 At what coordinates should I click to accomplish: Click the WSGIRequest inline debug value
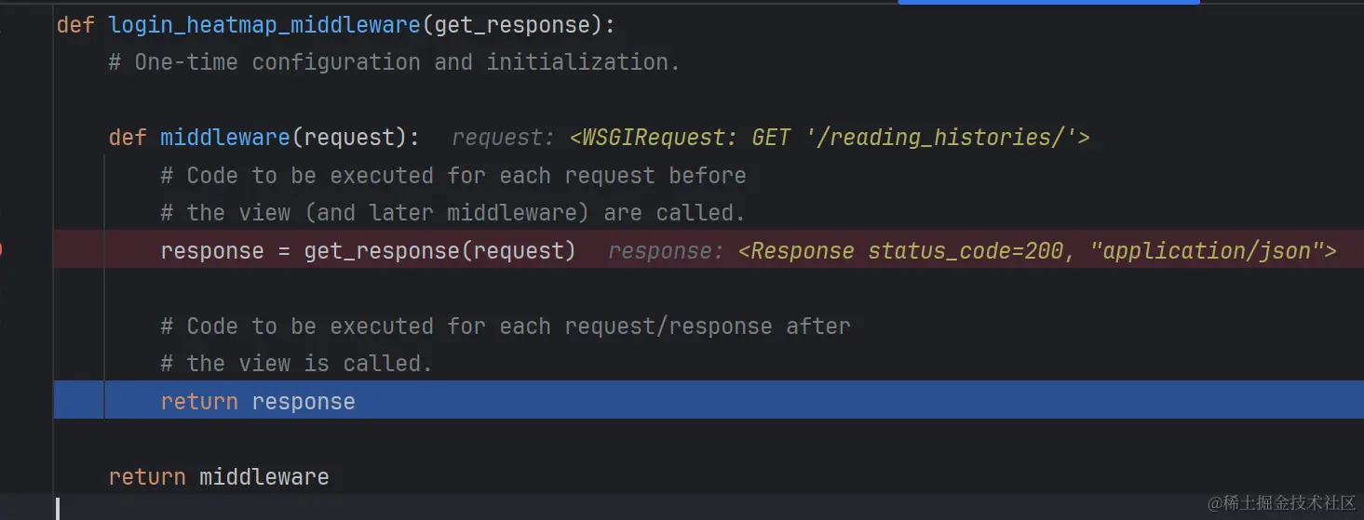[830, 138]
